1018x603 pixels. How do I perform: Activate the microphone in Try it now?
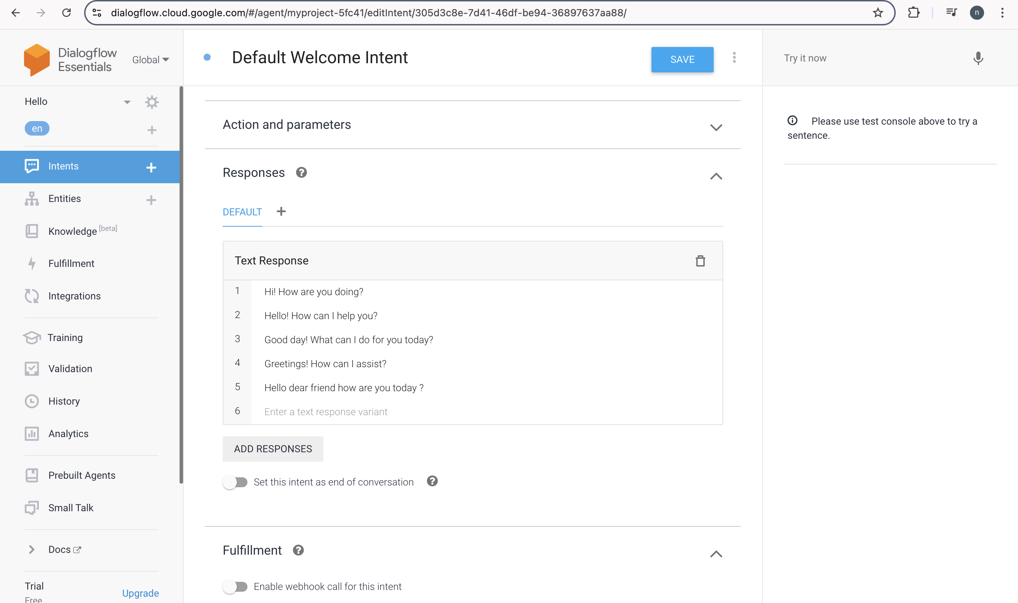coord(978,59)
